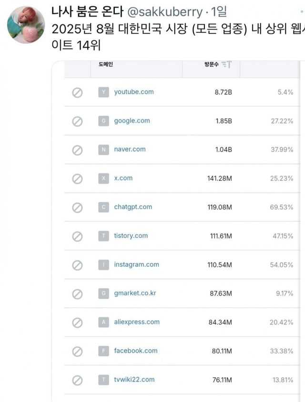Click the block icon beside google.com

tap(77, 121)
